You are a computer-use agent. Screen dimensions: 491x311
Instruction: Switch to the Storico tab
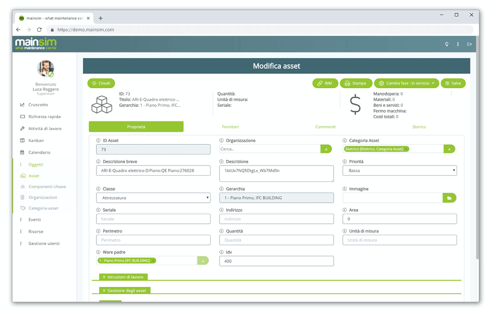tap(419, 126)
